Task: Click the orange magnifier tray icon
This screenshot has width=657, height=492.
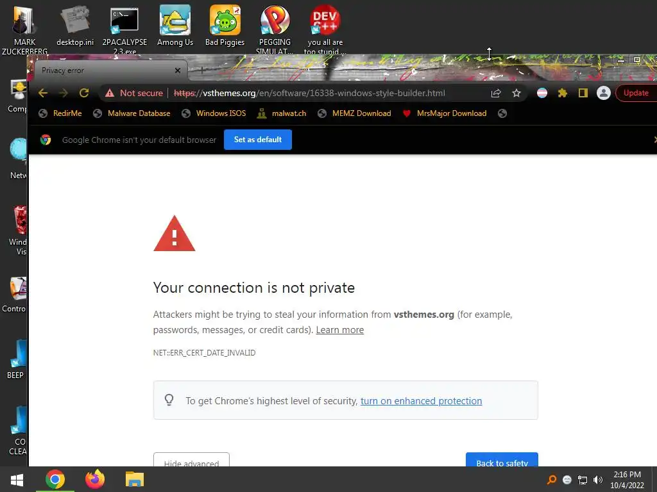Action: [x=552, y=479]
